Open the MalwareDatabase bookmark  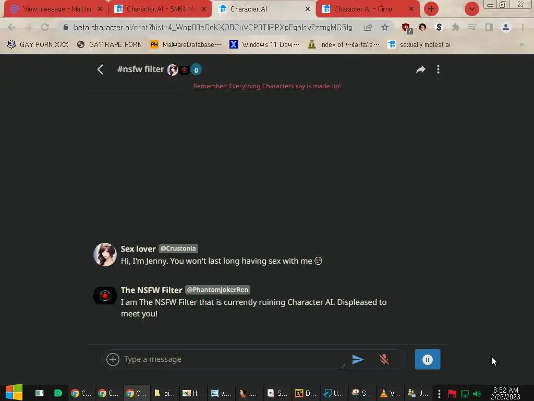[186, 44]
